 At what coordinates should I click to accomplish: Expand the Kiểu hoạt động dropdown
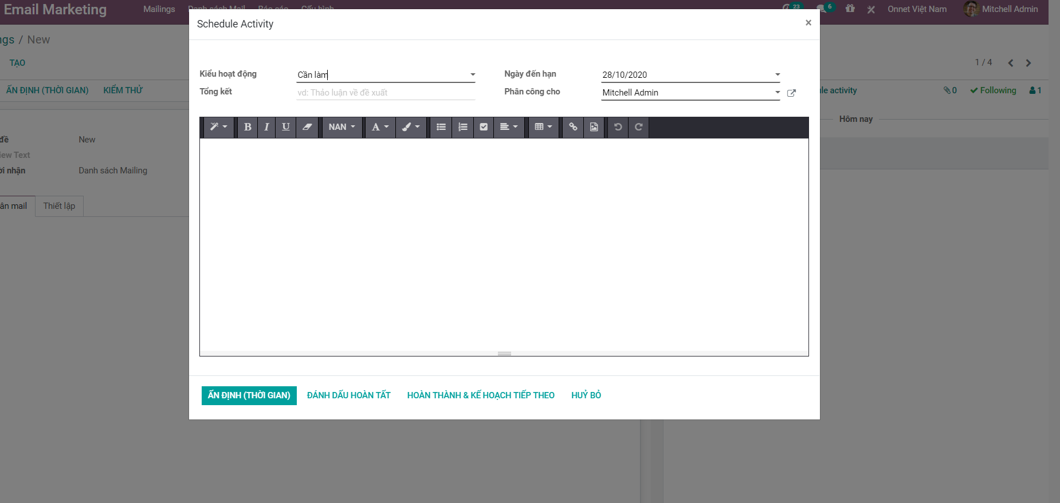click(x=473, y=75)
